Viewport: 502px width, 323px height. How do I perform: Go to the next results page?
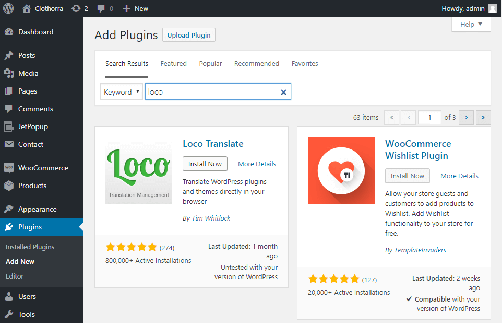click(466, 118)
